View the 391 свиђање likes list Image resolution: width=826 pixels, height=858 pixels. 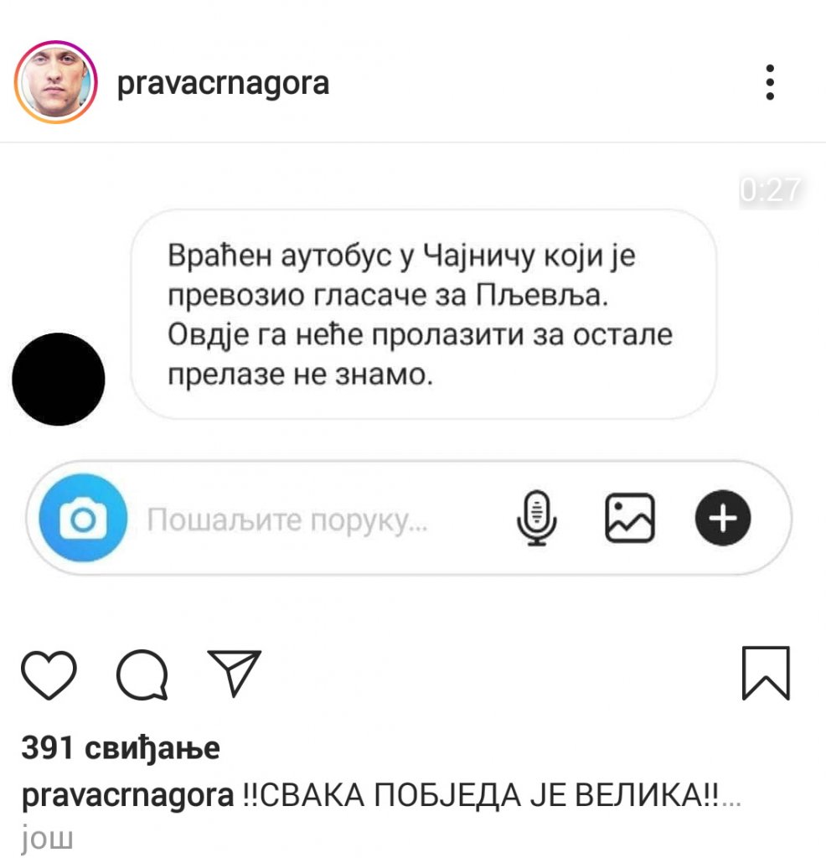(121, 748)
